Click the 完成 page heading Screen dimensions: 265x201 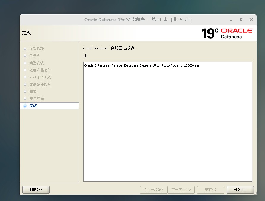[x=26, y=33]
